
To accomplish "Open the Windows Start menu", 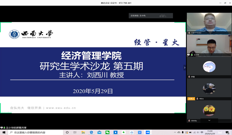I will click(4, 132).
